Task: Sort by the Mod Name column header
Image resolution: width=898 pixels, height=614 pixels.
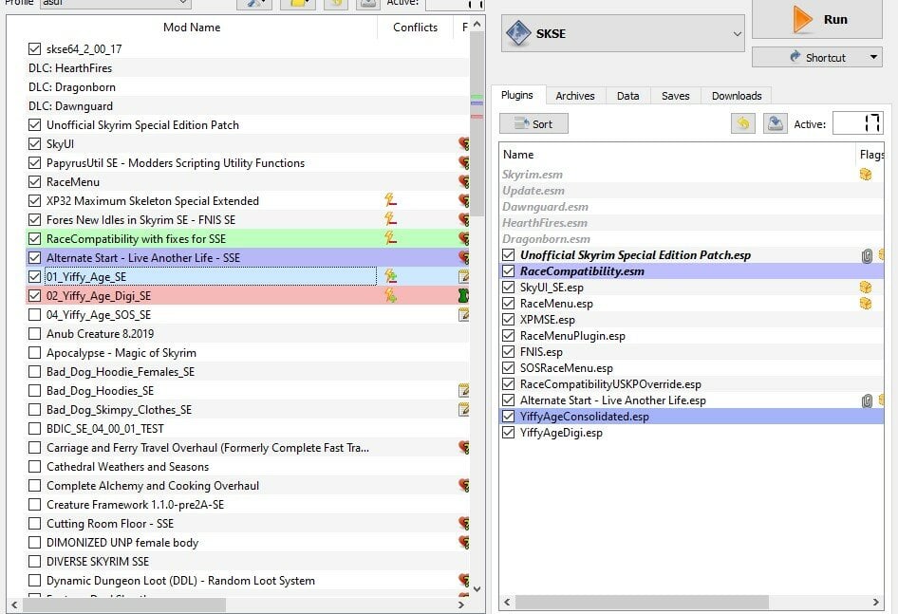Action: [192, 27]
